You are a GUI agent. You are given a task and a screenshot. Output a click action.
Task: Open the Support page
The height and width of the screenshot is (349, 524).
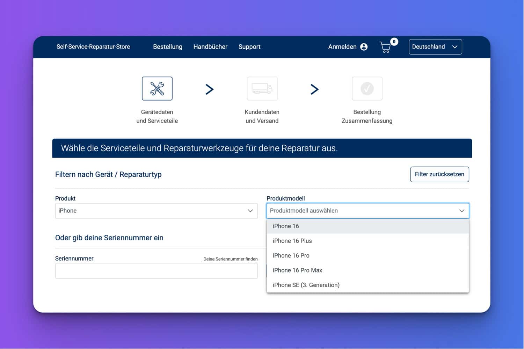[x=249, y=47]
